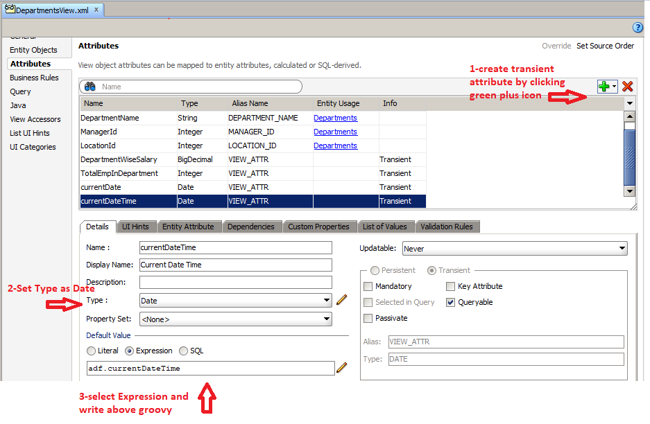Image resolution: width=650 pixels, height=424 pixels.
Task: Select the currentDateTime attribute row
Action: 253,201
